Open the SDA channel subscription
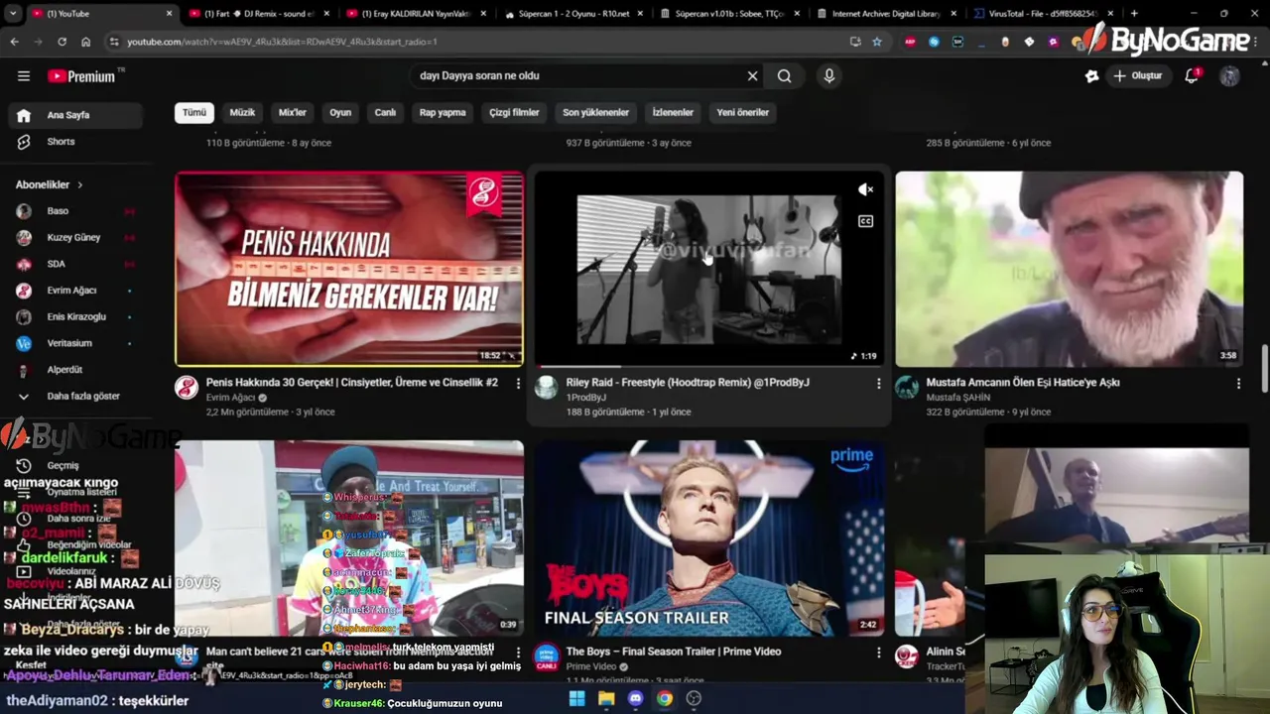The height and width of the screenshot is (714, 1270). 75,264
